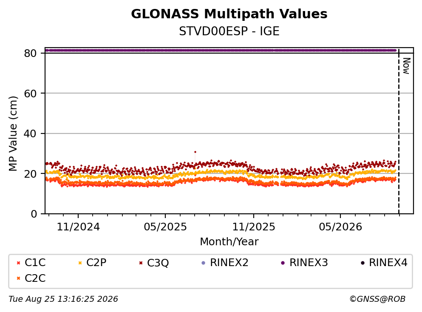Screen dimensions: 422x312
Task: Select the C2P legend label
Action: [x=96, y=263]
